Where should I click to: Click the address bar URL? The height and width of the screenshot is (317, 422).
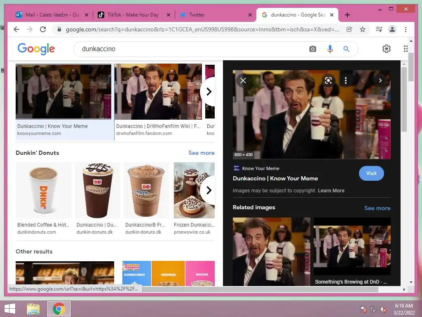(202, 29)
